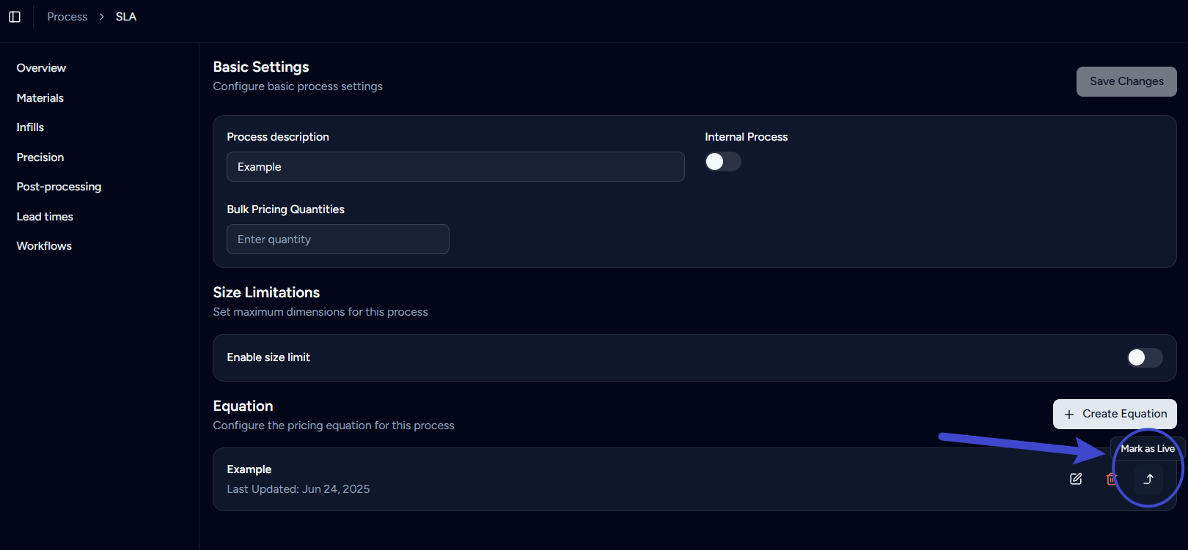The height and width of the screenshot is (550, 1188).
Task: Mark the Example equation as live
Action: 1148,479
